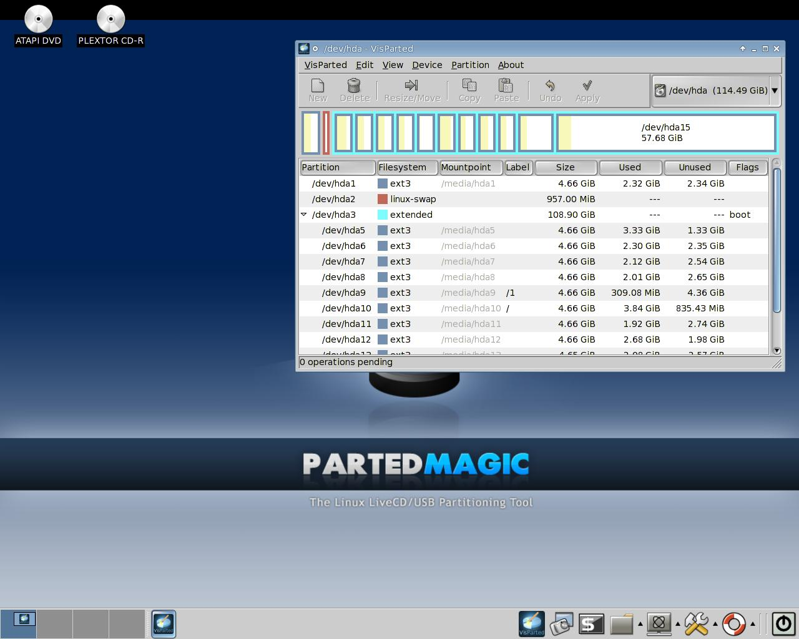
Task: Open the /dev/hda device selector dropdown
Action: pos(716,90)
